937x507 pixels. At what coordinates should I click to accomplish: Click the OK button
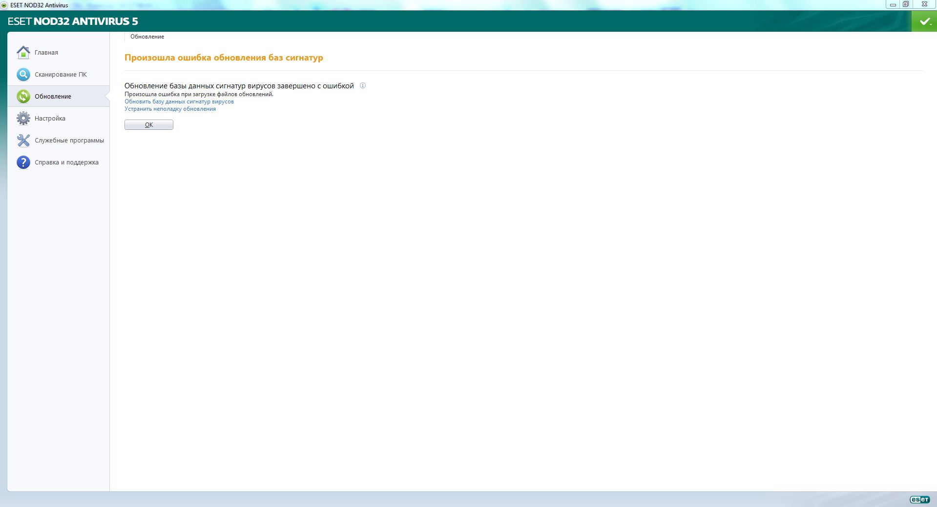click(149, 125)
